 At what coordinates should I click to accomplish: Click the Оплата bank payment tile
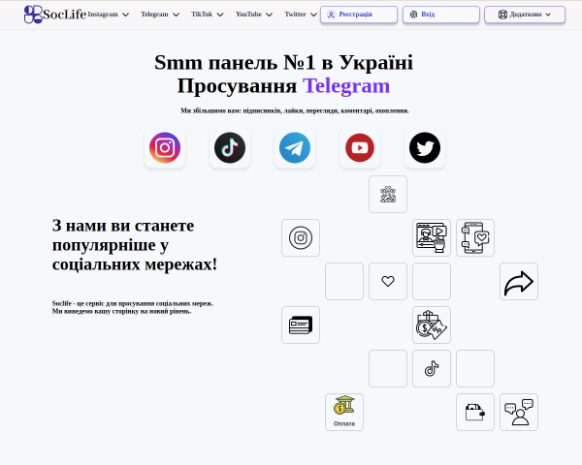(x=344, y=412)
